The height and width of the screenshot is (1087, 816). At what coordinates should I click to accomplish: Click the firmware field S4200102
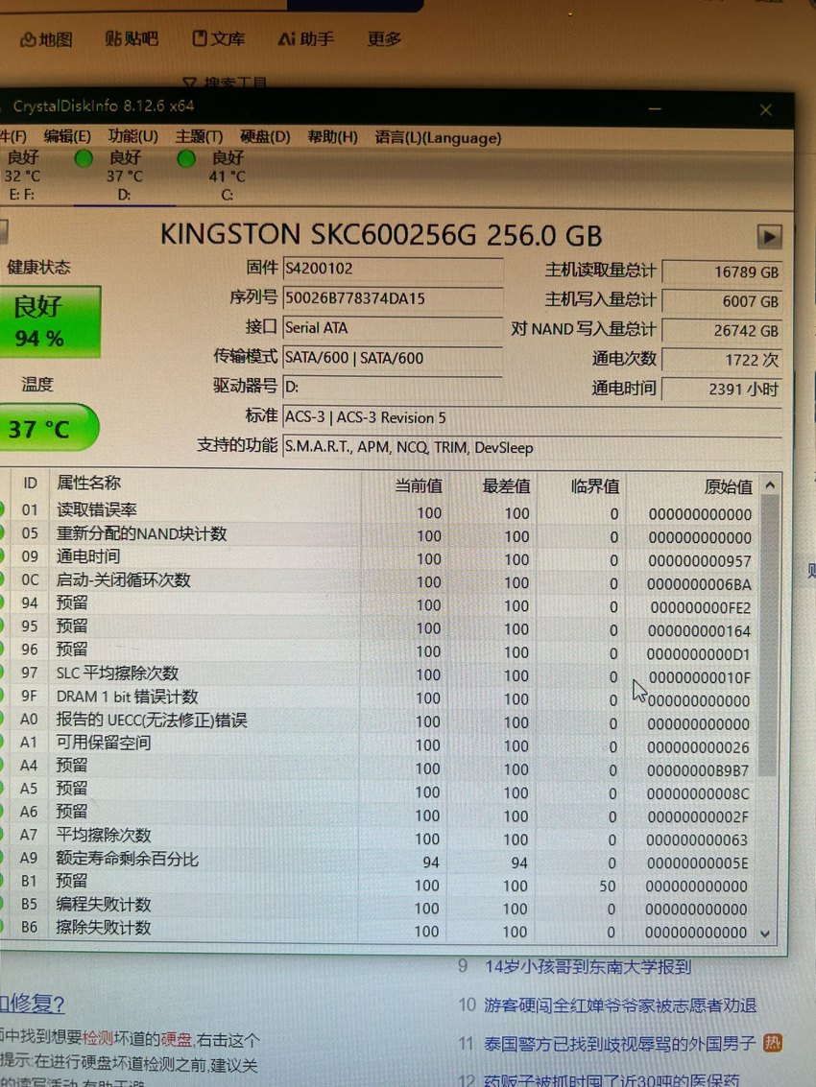(x=393, y=269)
